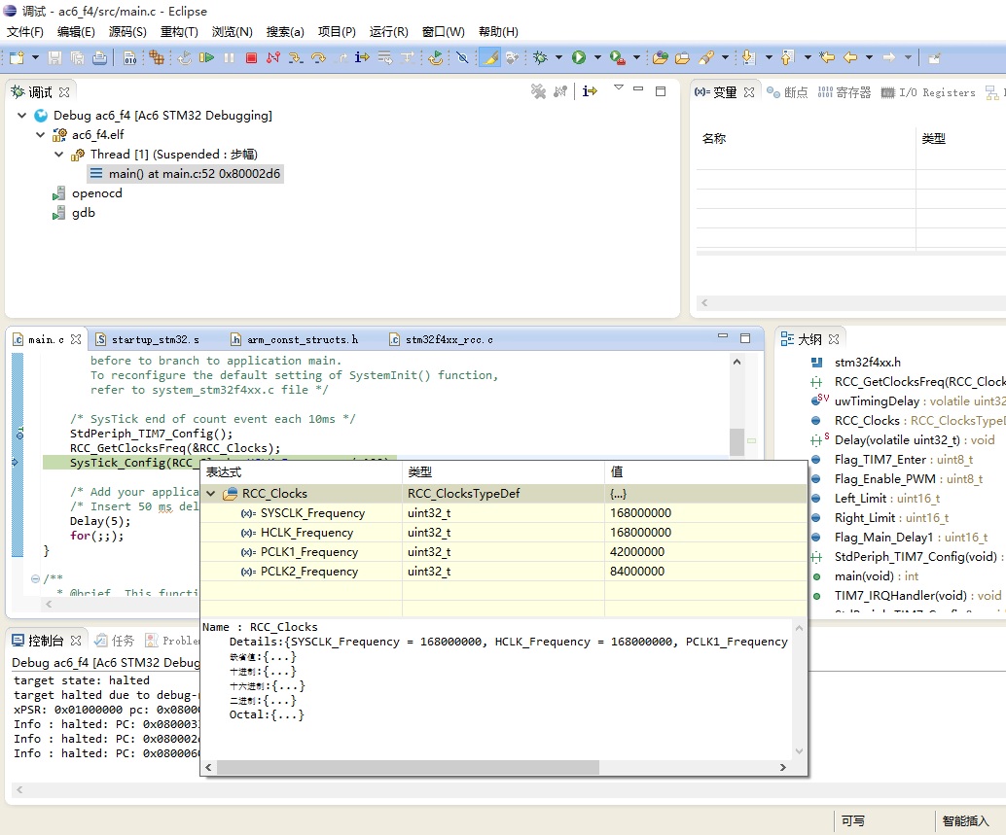Viewport: 1006px width, 835px height.
Task: Click the Back navigation arrow icon
Action: click(x=850, y=57)
